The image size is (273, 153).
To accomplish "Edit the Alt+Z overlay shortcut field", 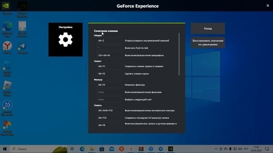I will pyautogui.click(x=109, y=41).
